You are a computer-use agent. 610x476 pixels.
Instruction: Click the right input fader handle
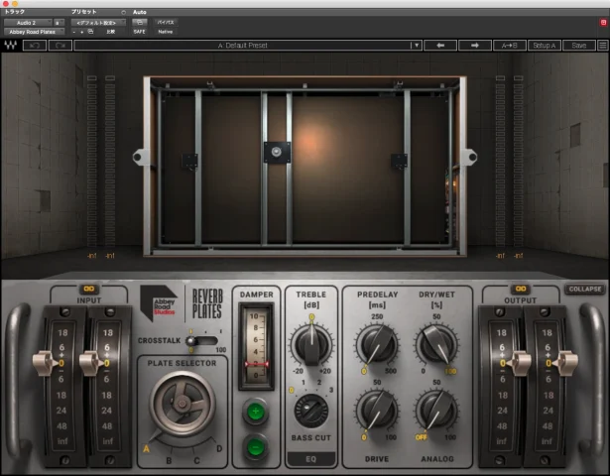[91, 363]
